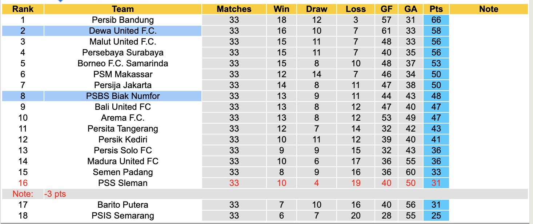Click the Rank column header
The image size is (533, 224).
pos(23,9)
